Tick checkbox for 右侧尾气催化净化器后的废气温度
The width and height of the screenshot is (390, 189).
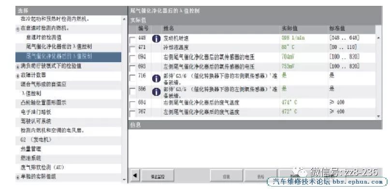[x=132, y=104]
